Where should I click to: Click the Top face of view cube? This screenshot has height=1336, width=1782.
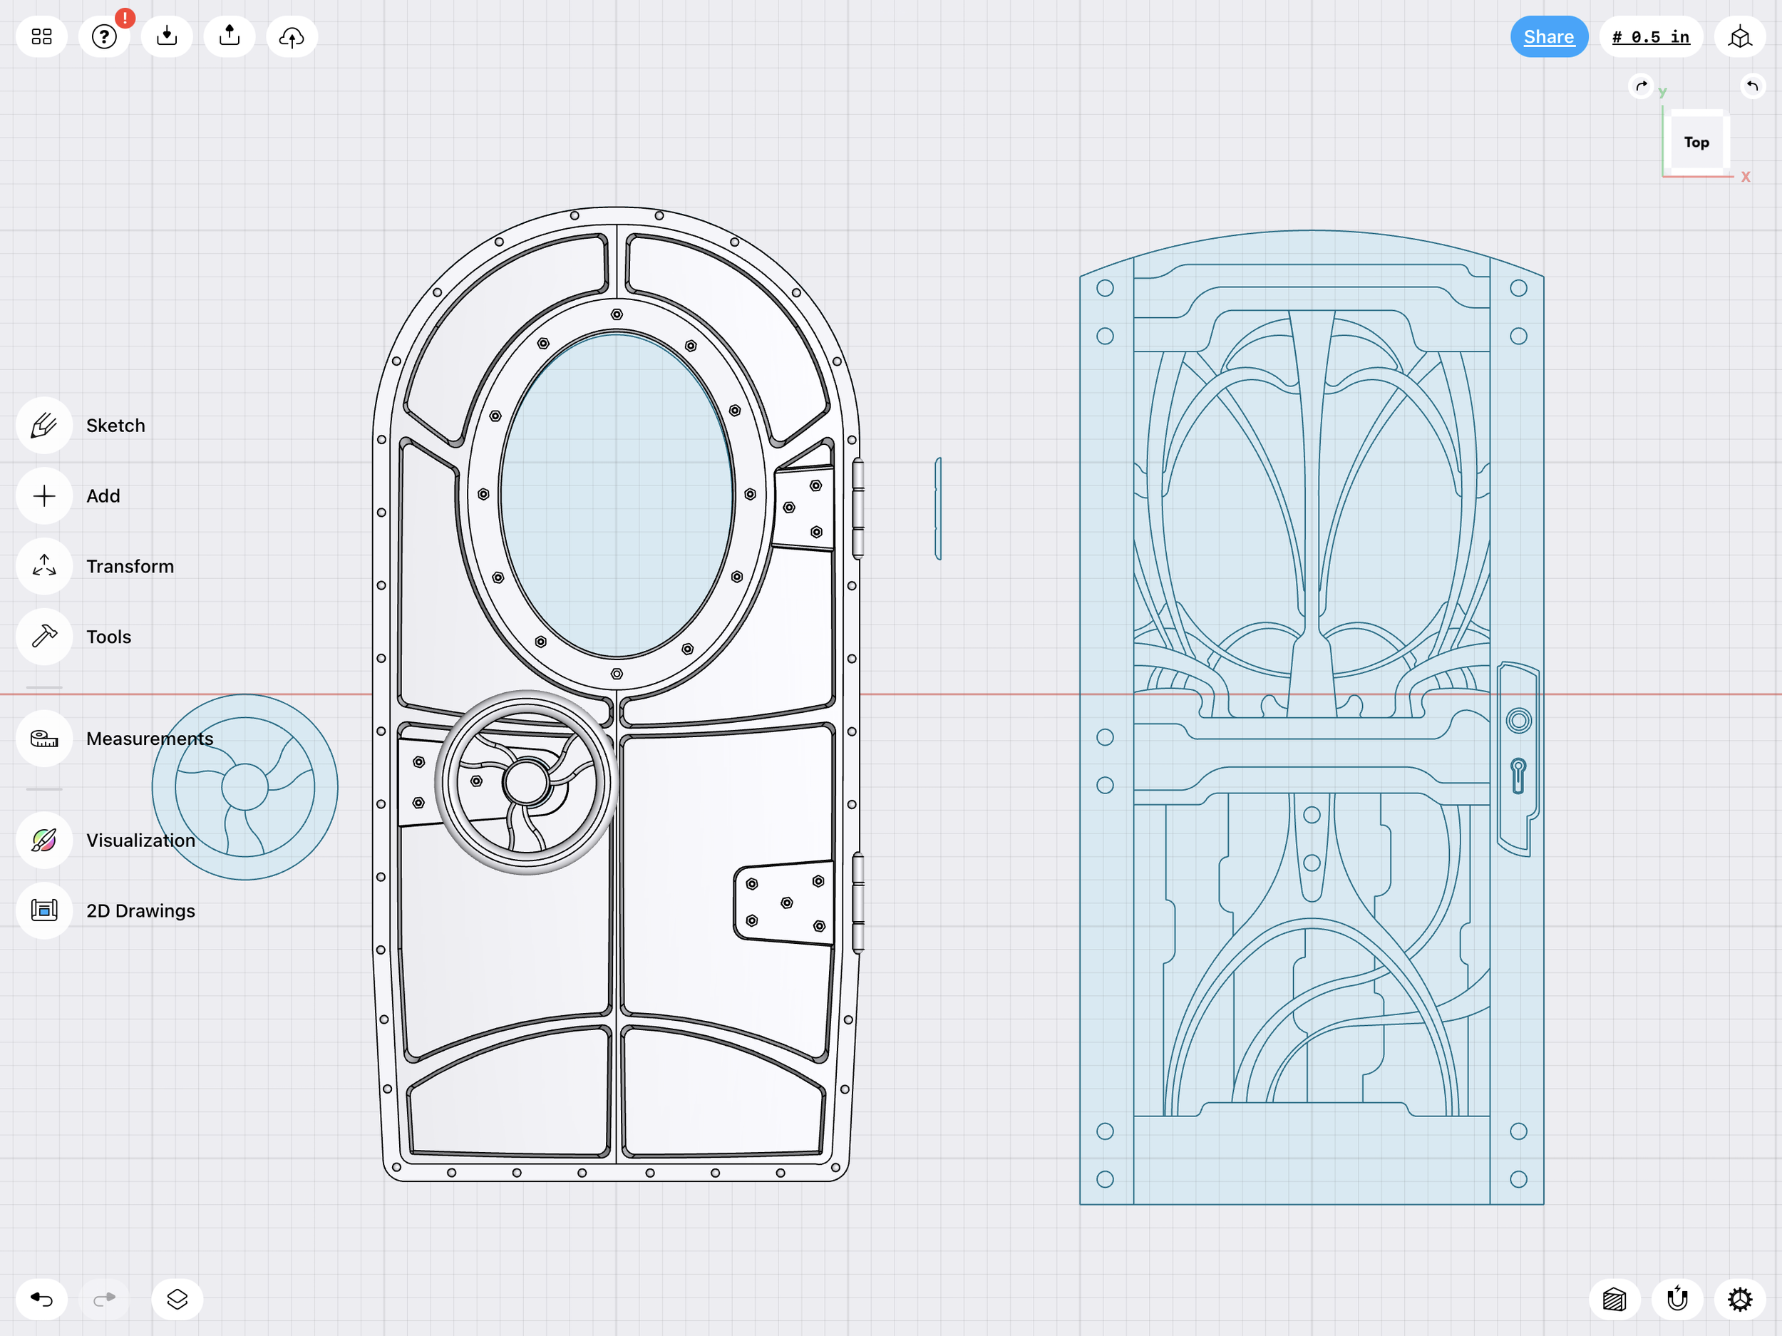(1696, 142)
